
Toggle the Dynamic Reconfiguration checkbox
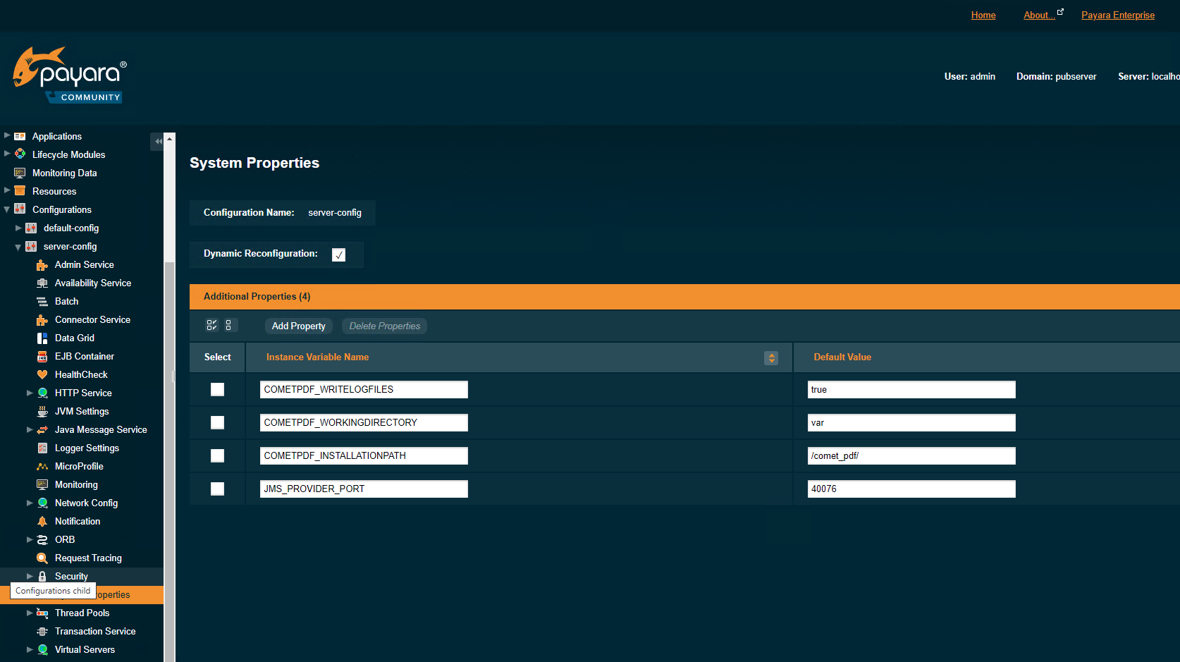tap(339, 255)
